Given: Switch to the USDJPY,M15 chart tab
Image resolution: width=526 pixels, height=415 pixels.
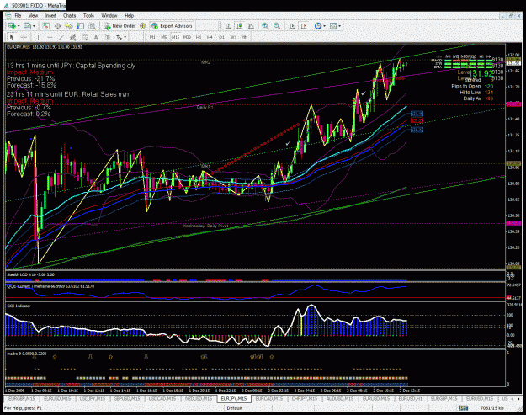Looking at the screenshot, I should 92,398.
